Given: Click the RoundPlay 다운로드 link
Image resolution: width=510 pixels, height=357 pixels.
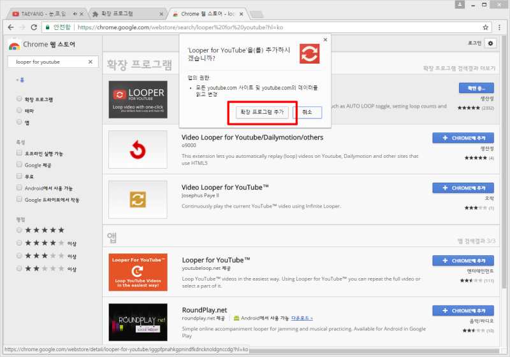Looking at the screenshot, I should [302, 318].
